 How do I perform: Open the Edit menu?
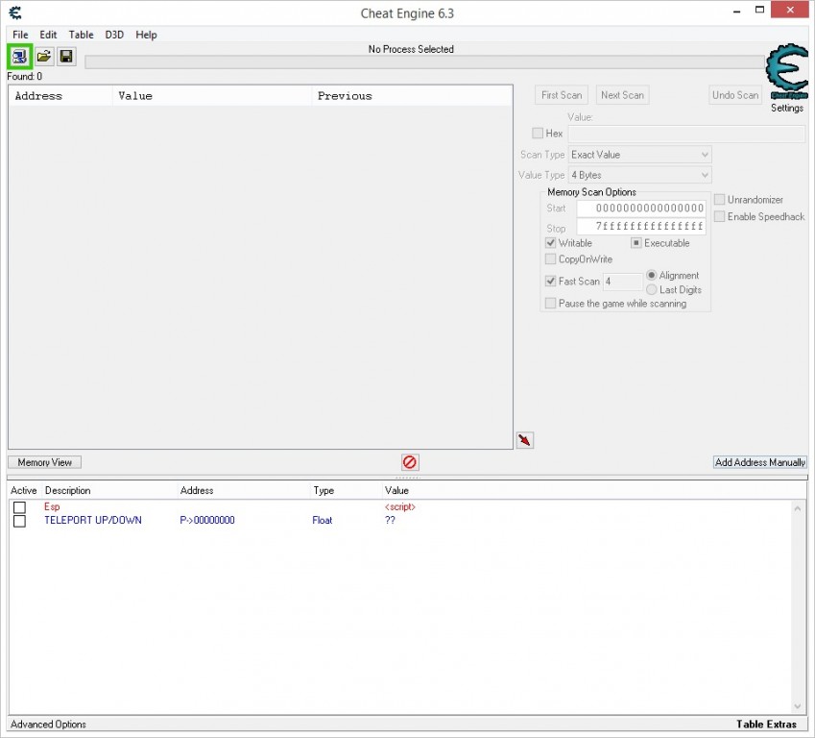tap(48, 35)
